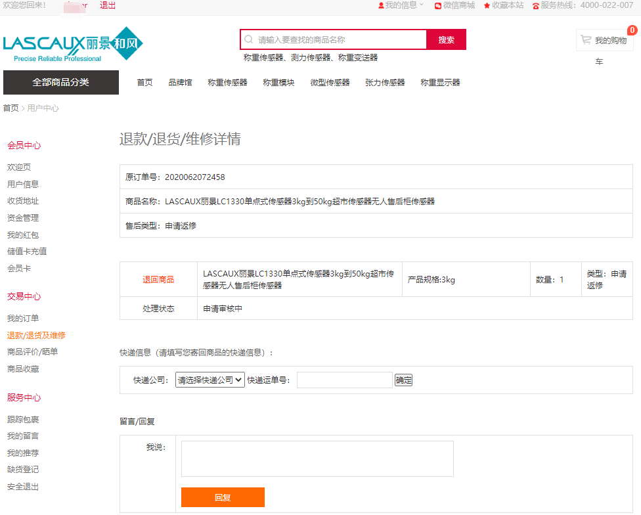The width and height of the screenshot is (641, 515).
Task: Click 安全退出 in sidebar
Action: (23, 487)
